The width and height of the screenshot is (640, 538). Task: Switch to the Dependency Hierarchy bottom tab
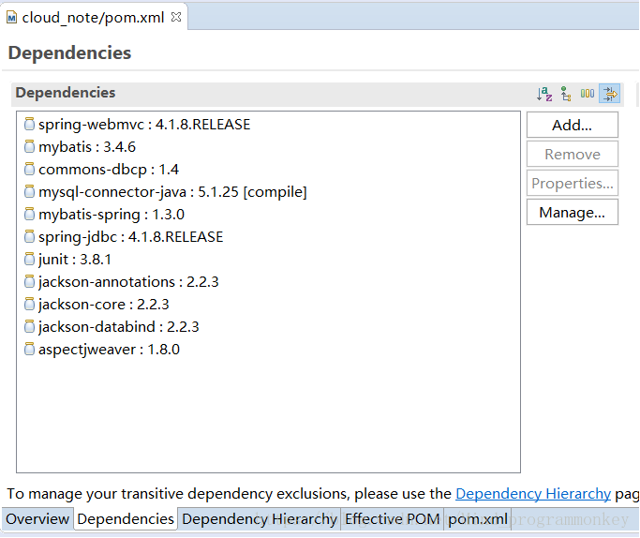[x=260, y=519]
